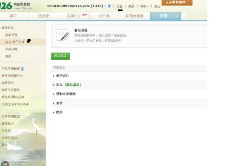Open the tab list dropdown arrow after 设置 tab
Image resolution: width=228 pixels, height=166 pixels.
(x=184, y=17)
